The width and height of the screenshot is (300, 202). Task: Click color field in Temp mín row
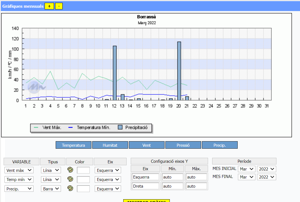coord(83,179)
